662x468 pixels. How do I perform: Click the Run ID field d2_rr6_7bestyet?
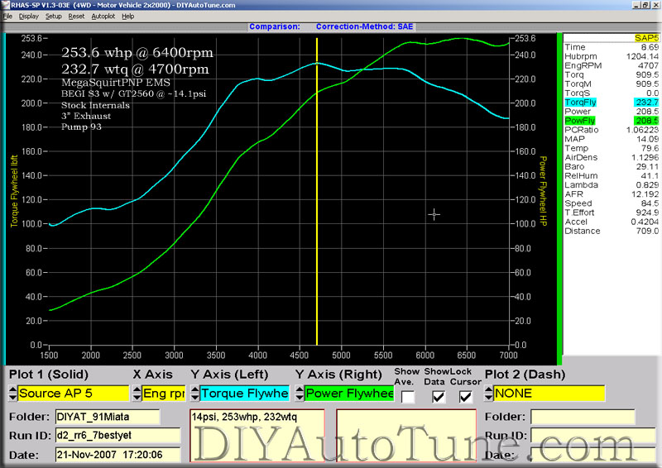(118, 436)
